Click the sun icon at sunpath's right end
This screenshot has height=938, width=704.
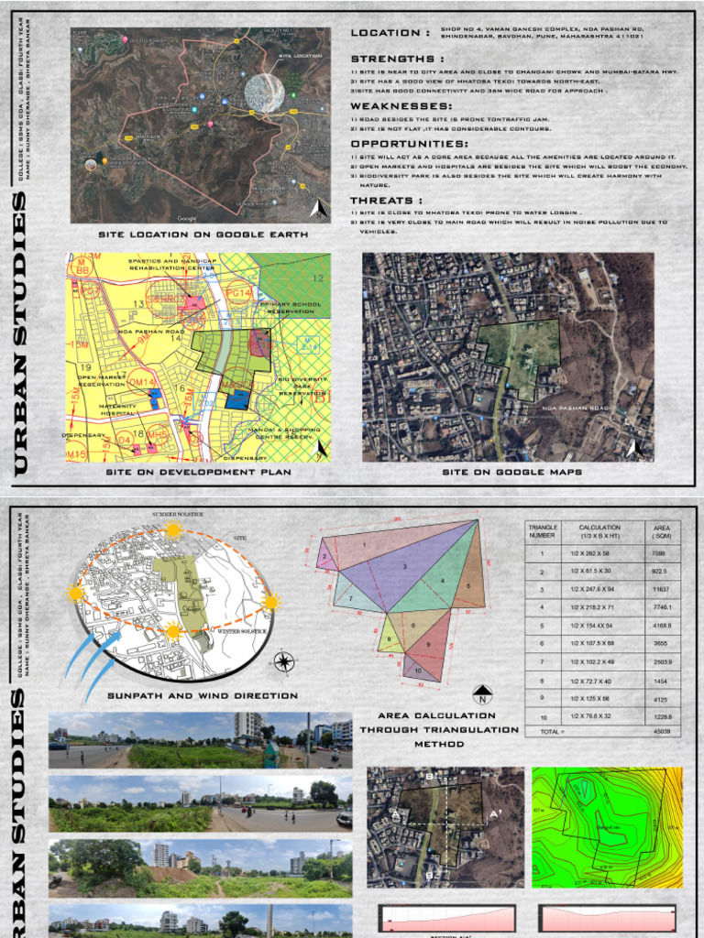(x=271, y=602)
